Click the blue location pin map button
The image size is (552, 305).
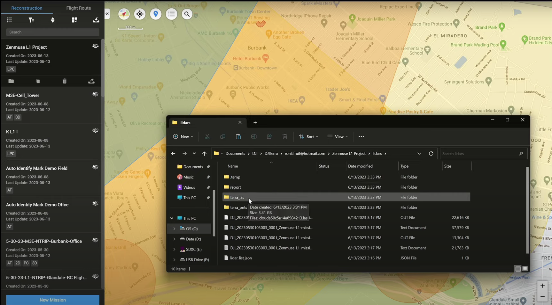156,14
